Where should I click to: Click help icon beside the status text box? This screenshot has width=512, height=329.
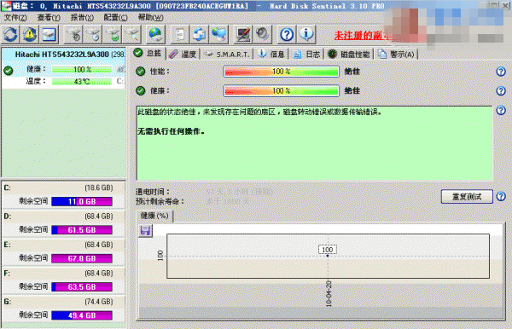pos(501,111)
